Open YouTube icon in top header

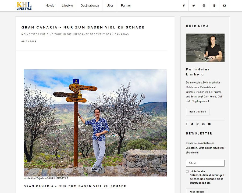(x=225, y=6)
